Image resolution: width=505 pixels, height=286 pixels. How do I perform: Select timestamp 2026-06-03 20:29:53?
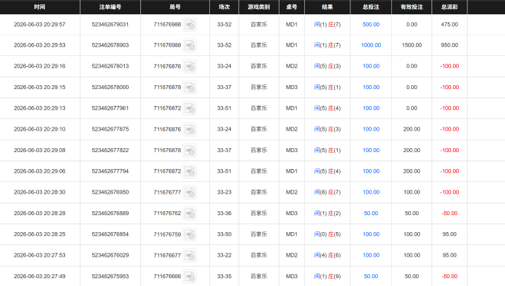(x=40, y=45)
